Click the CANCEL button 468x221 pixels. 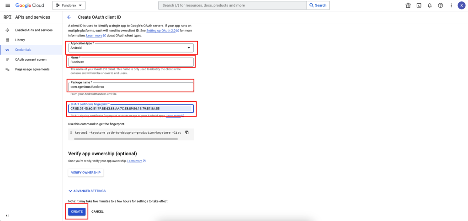[x=98, y=211]
